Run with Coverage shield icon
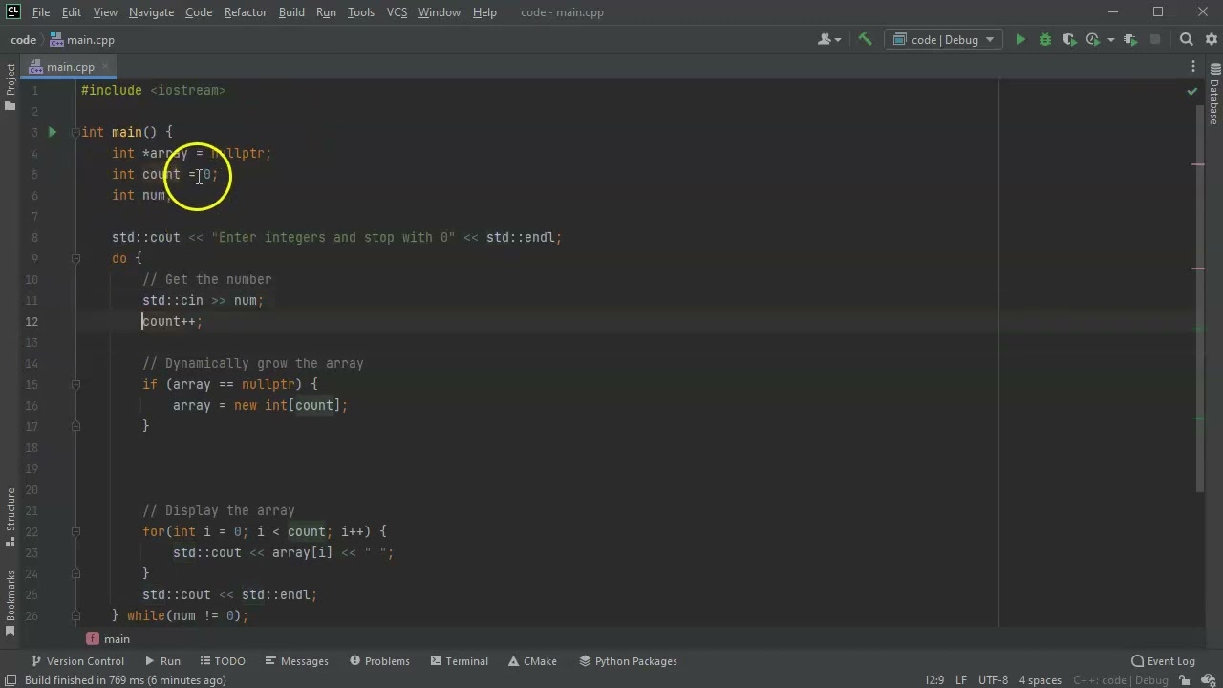Screen dimensions: 1223x688 pos(1069,40)
